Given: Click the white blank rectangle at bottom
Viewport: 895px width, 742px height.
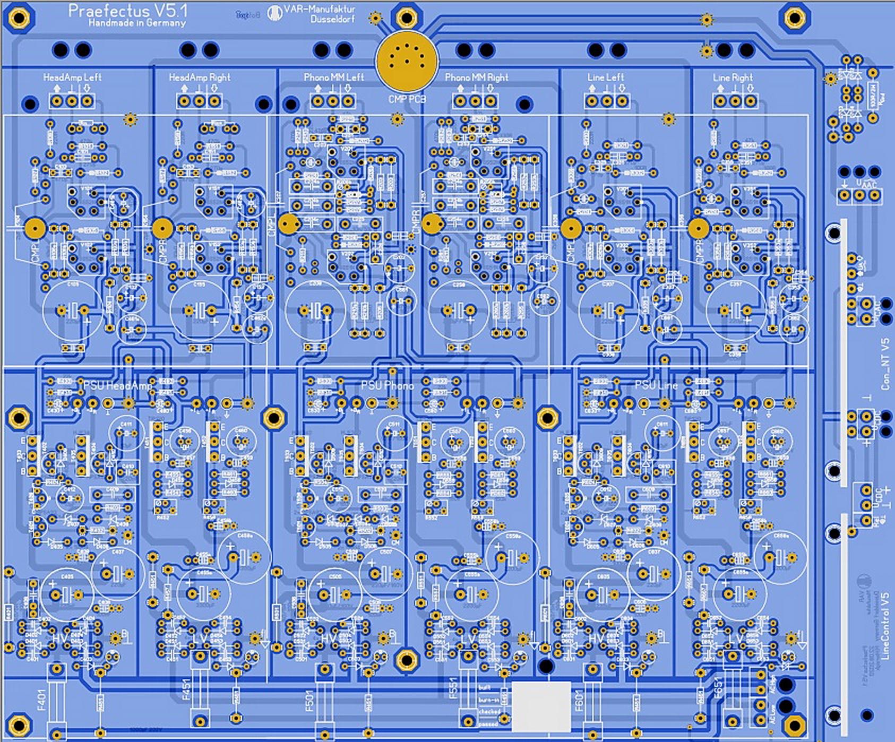Looking at the screenshot, I should click(541, 706).
